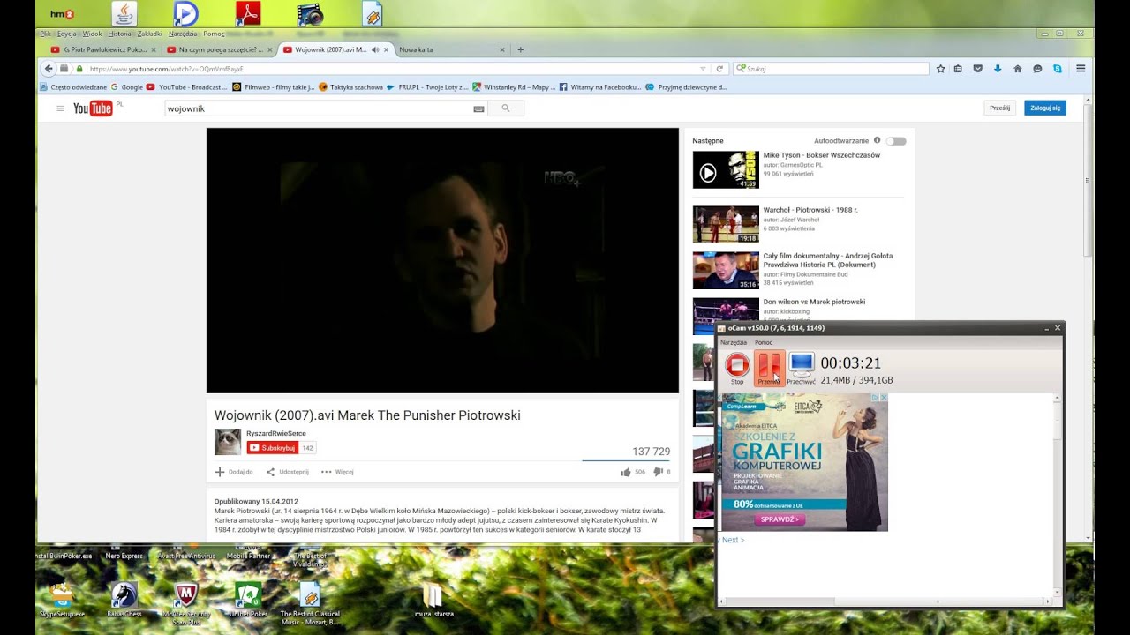The image size is (1130, 635).
Task: Open the Narzędzia menu in oCam
Action: (x=734, y=342)
